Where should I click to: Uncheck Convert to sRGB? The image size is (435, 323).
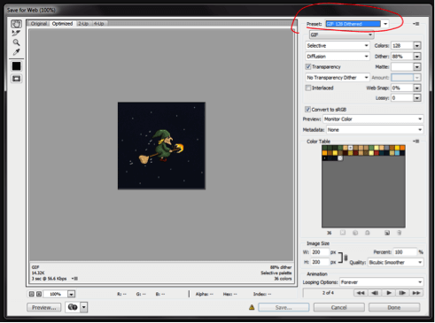point(307,110)
